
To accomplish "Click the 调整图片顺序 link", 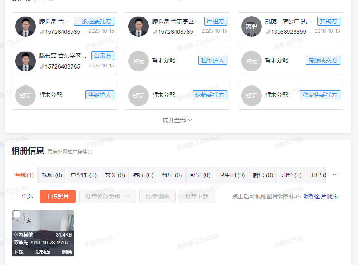I will point(320,196).
